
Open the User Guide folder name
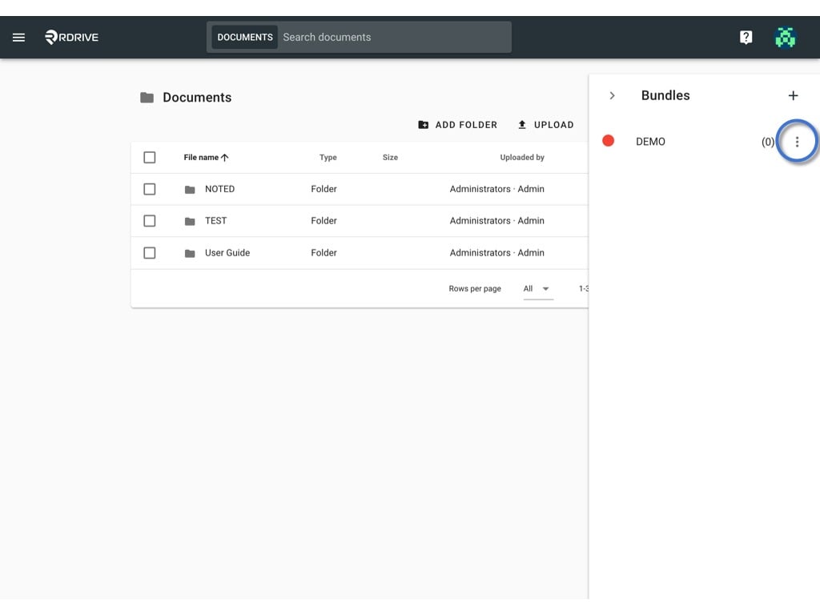point(227,252)
